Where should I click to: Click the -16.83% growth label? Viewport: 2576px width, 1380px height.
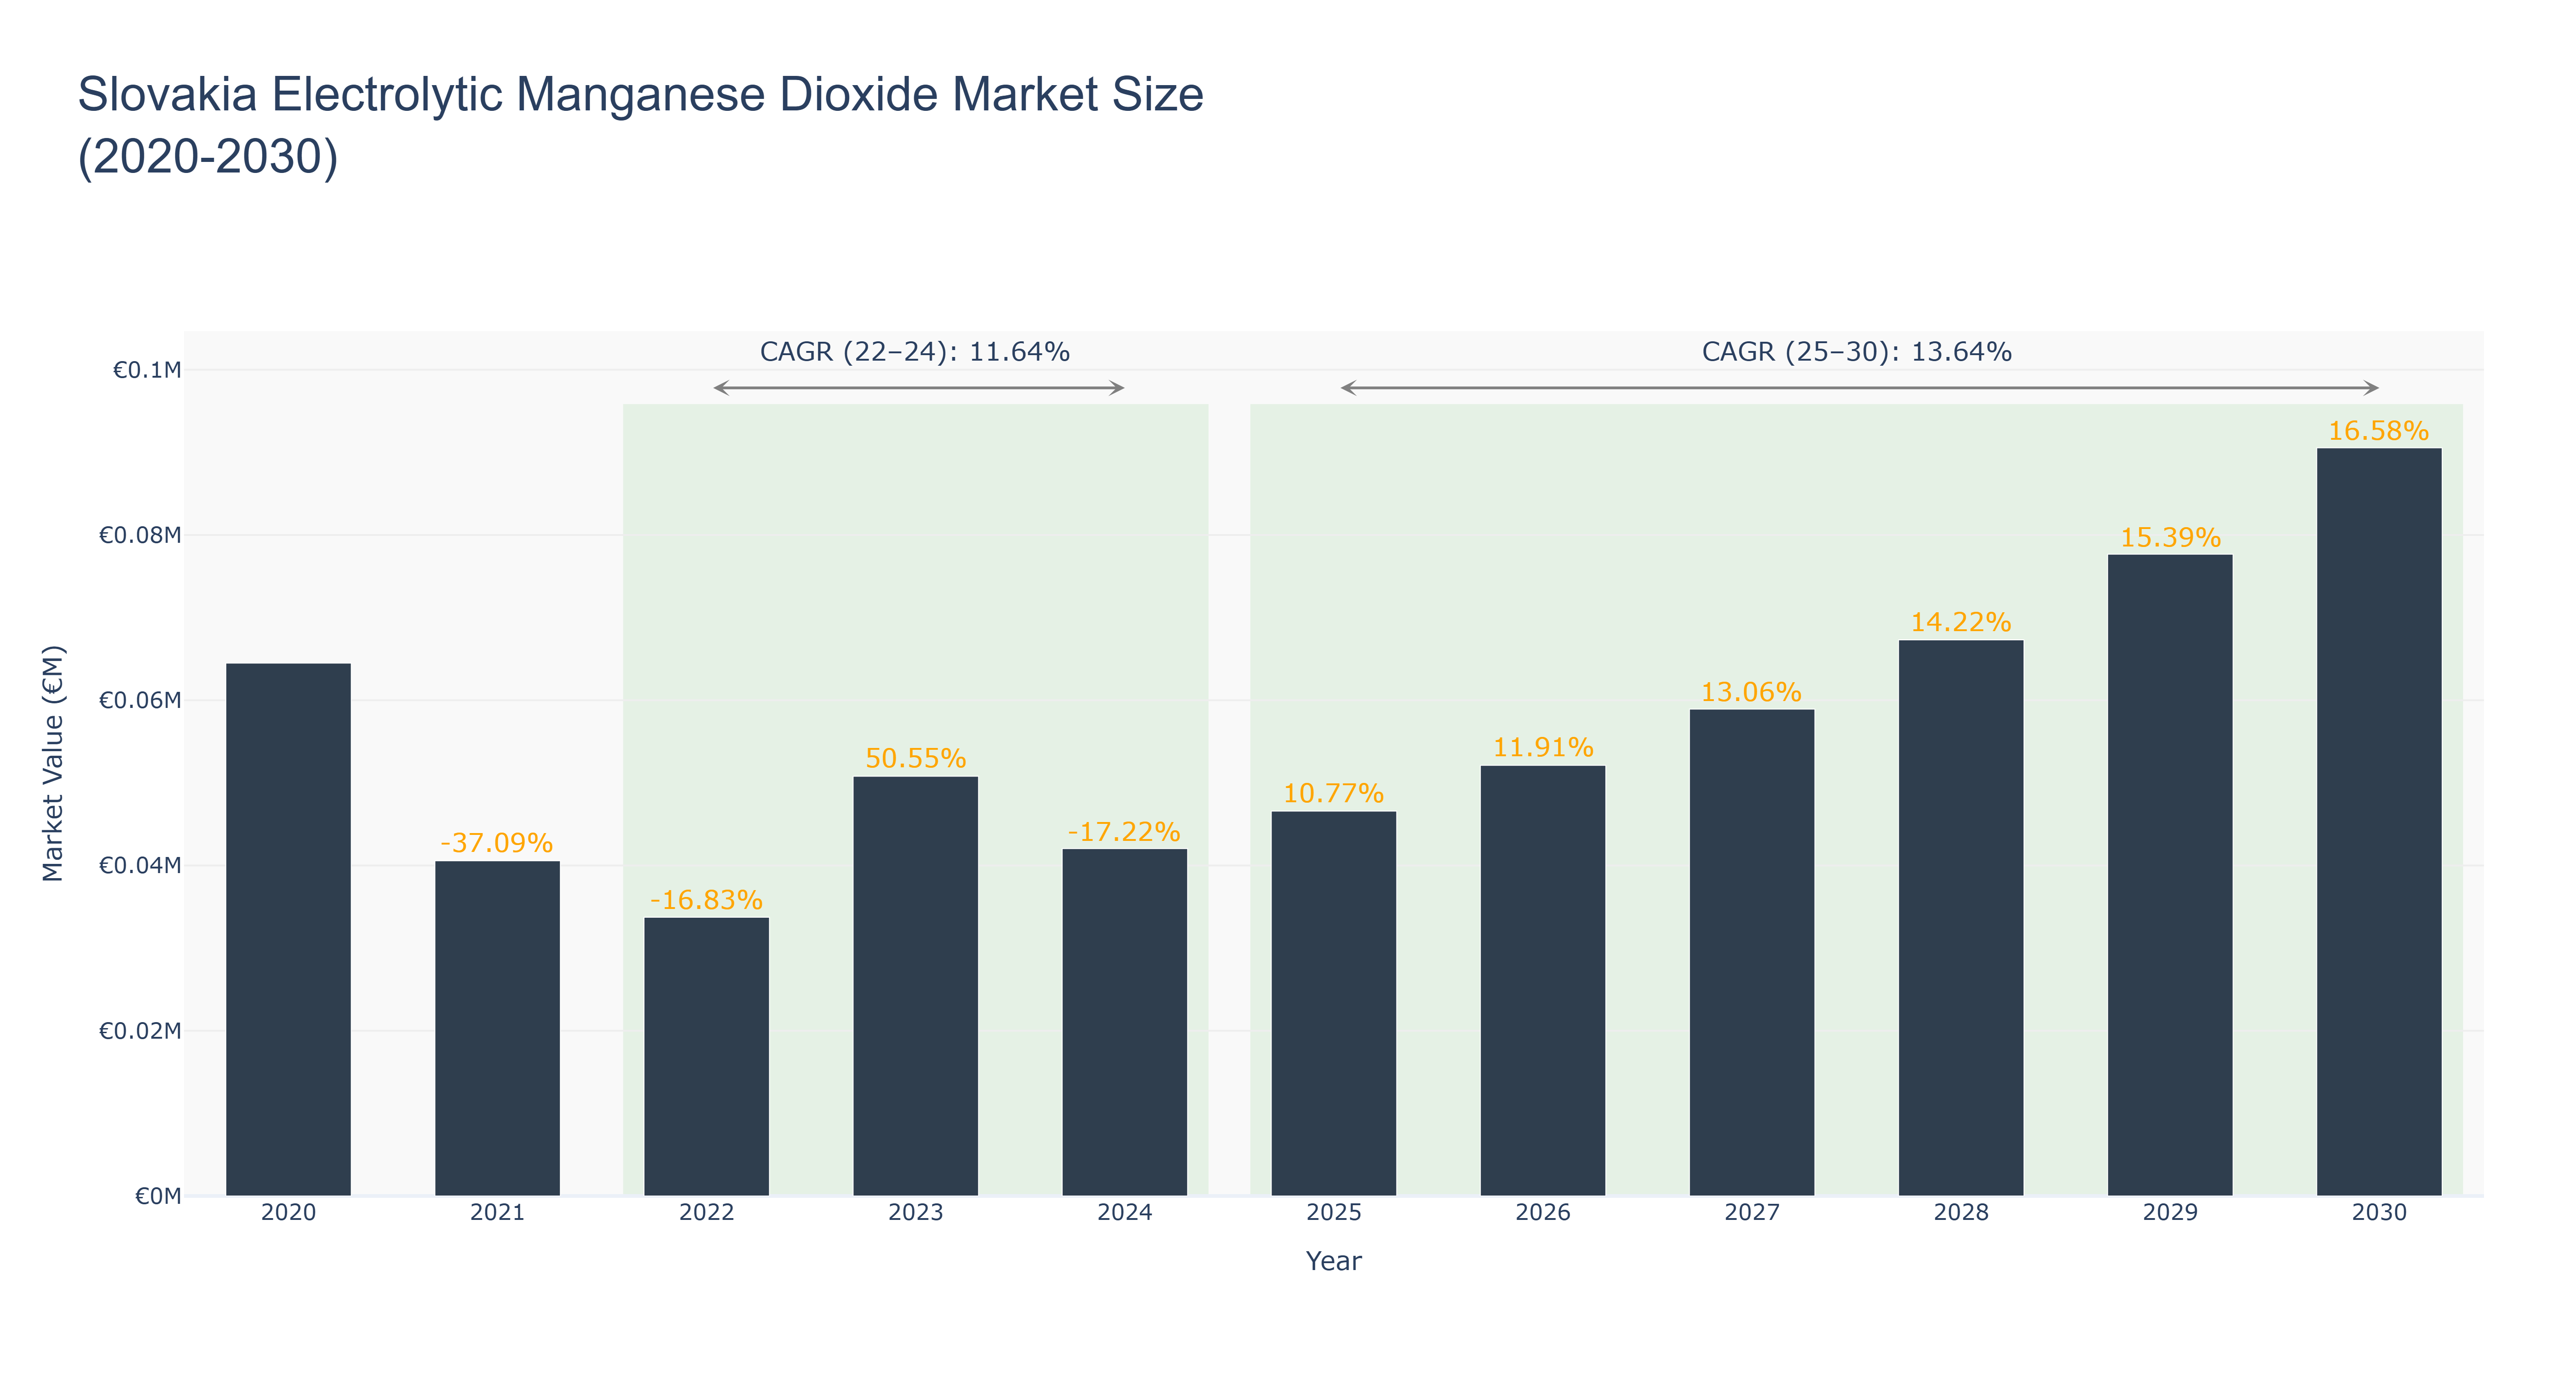point(706,900)
